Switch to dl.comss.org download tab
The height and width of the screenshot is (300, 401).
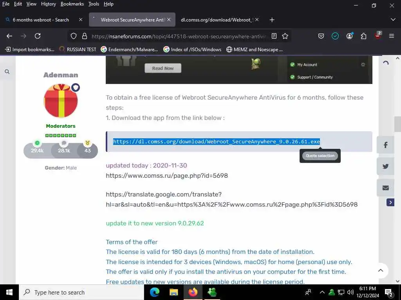click(217, 20)
